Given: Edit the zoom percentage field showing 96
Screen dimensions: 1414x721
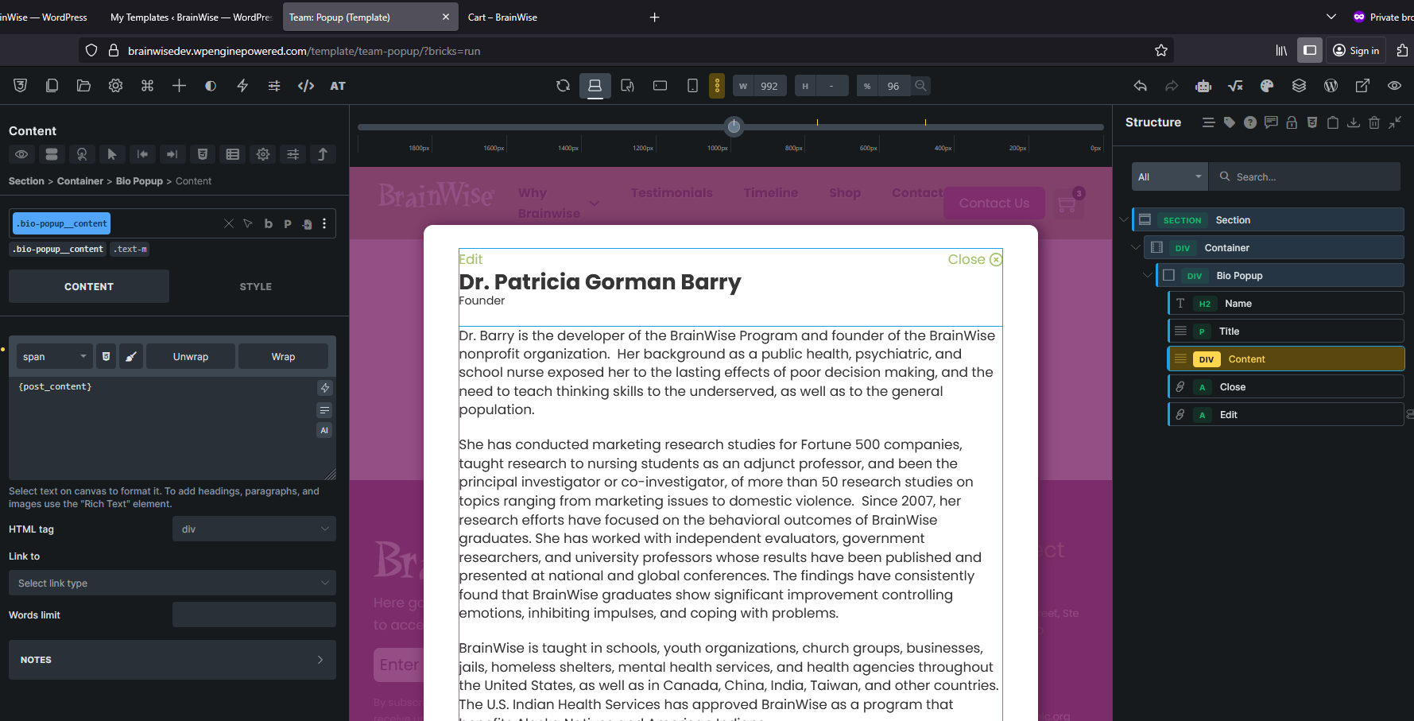Looking at the screenshot, I should click(893, 86).
